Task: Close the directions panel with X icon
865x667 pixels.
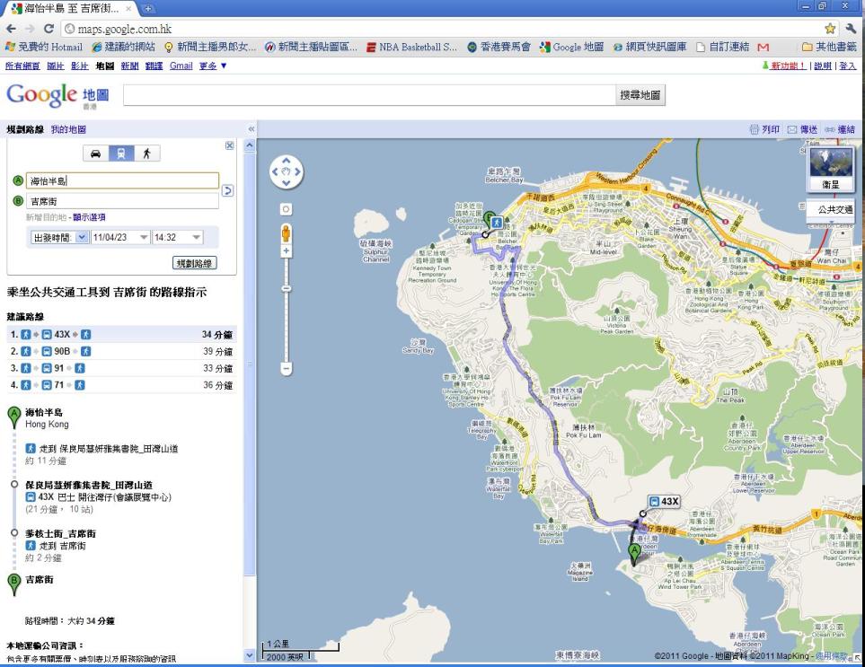Action: tap(229, 145)
